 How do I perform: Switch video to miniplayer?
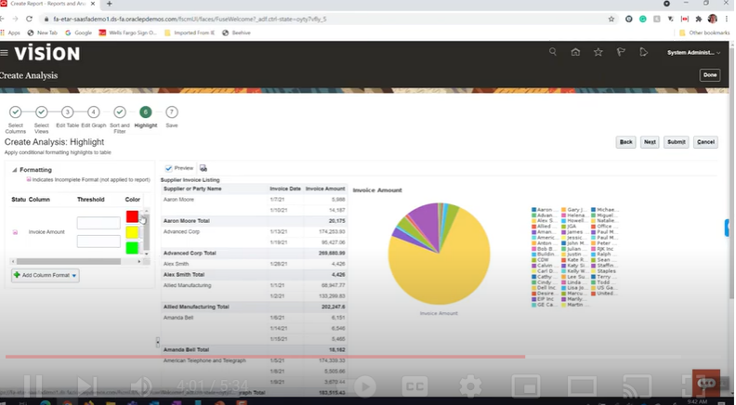click(x=526, y=386)
